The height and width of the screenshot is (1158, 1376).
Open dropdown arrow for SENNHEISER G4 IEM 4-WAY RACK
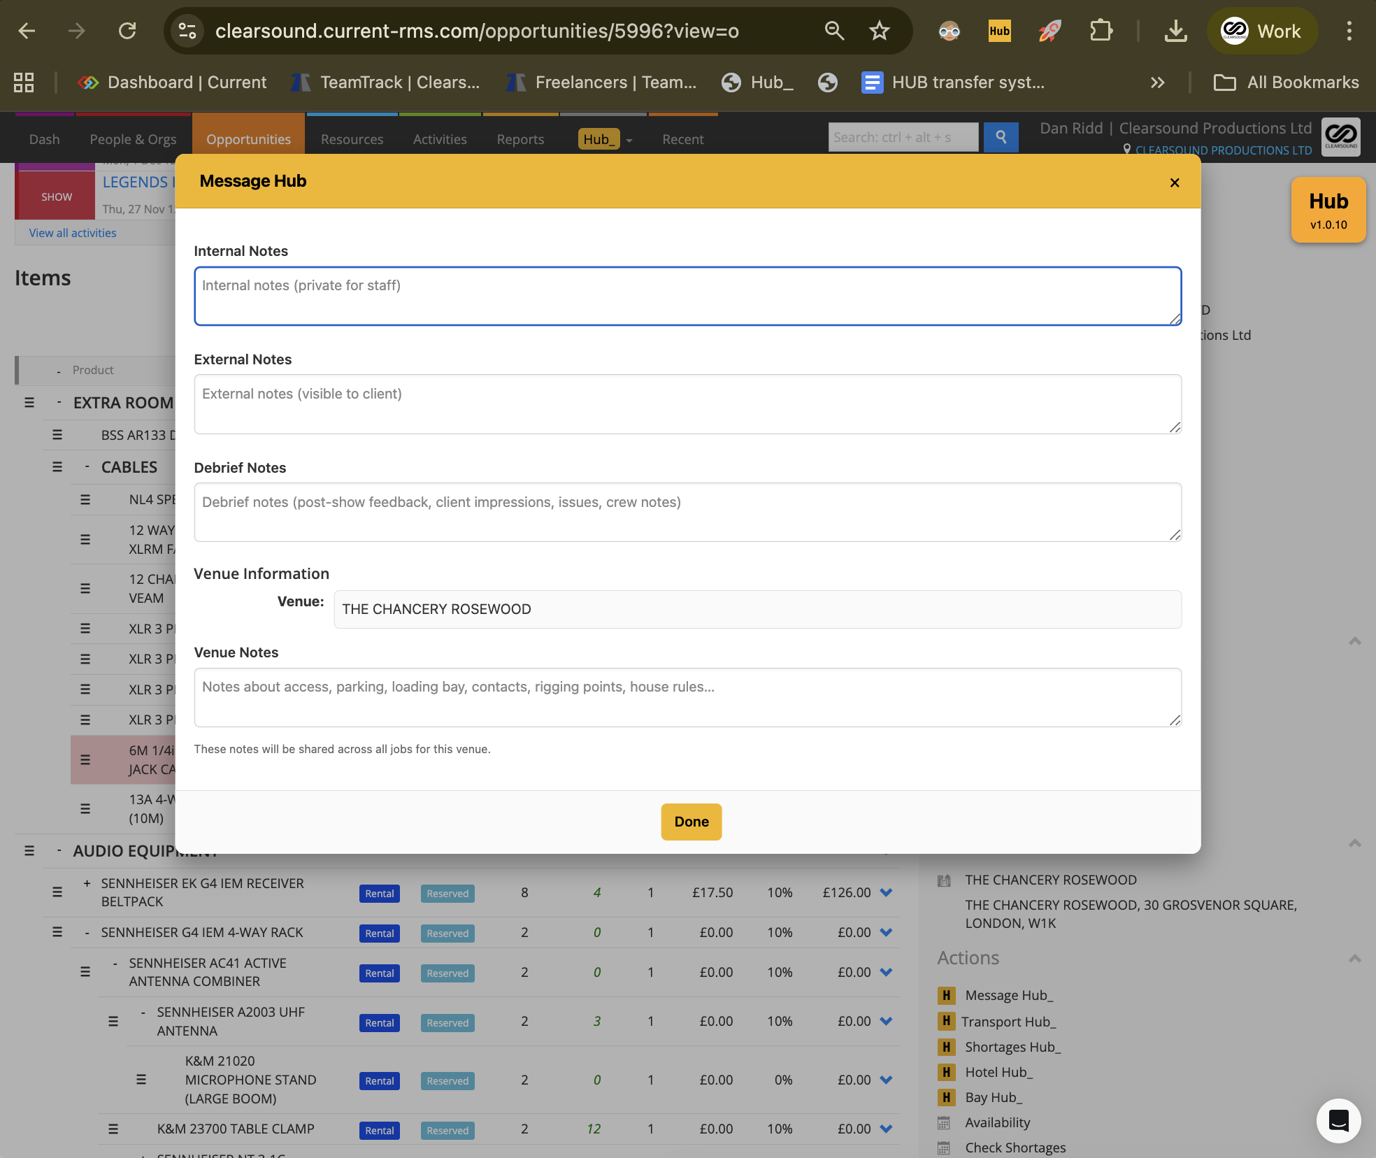click(886, 932)
